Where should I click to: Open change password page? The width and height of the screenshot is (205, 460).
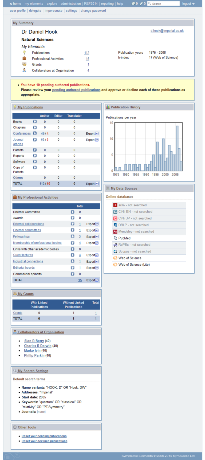point(93,11)
